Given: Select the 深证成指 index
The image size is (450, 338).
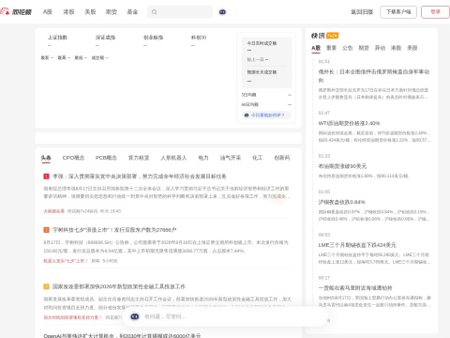Looking at the screenshot, I should coord(105,38).
